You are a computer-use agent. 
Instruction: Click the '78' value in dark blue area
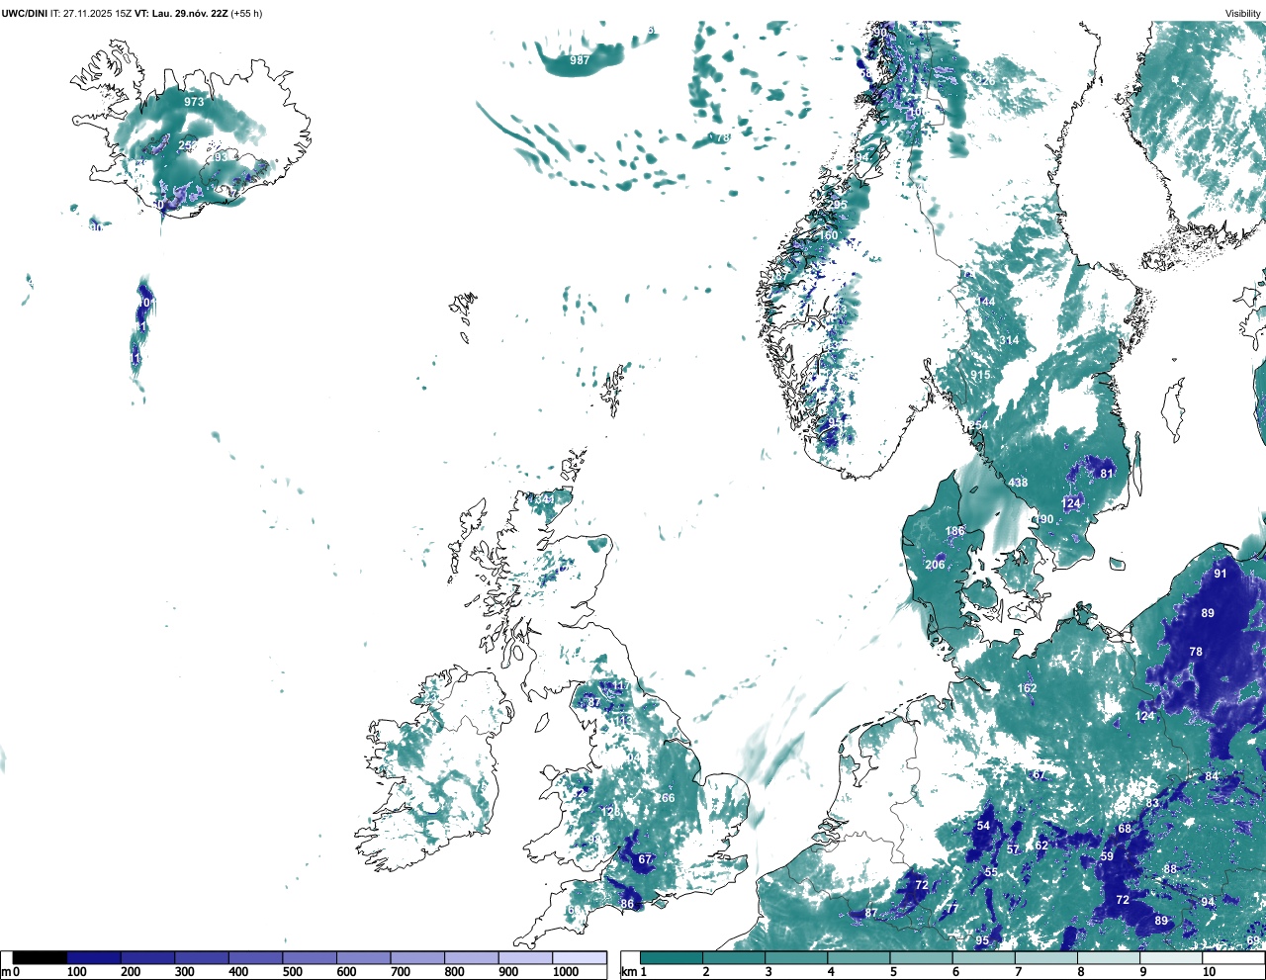click(1196, 652)
